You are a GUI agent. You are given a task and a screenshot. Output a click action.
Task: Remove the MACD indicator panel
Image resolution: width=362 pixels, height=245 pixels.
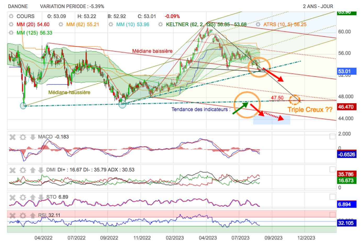point(13,137)
